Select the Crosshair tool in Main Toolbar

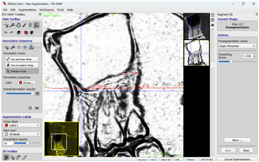coord(6,25)
